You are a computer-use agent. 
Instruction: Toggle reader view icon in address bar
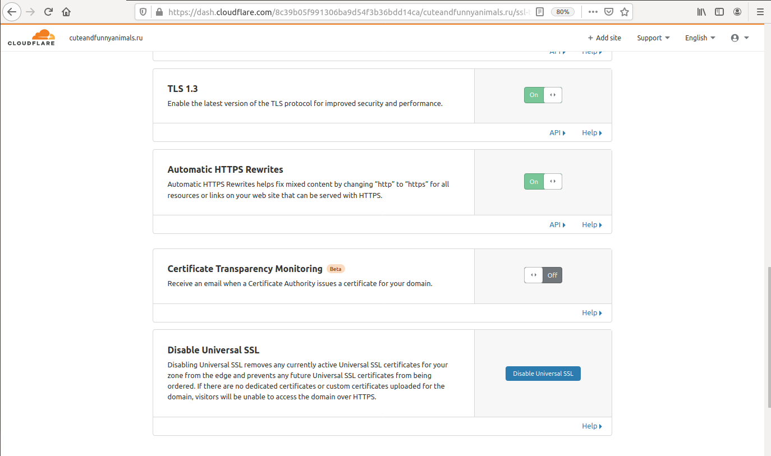(x=540, y=12)
